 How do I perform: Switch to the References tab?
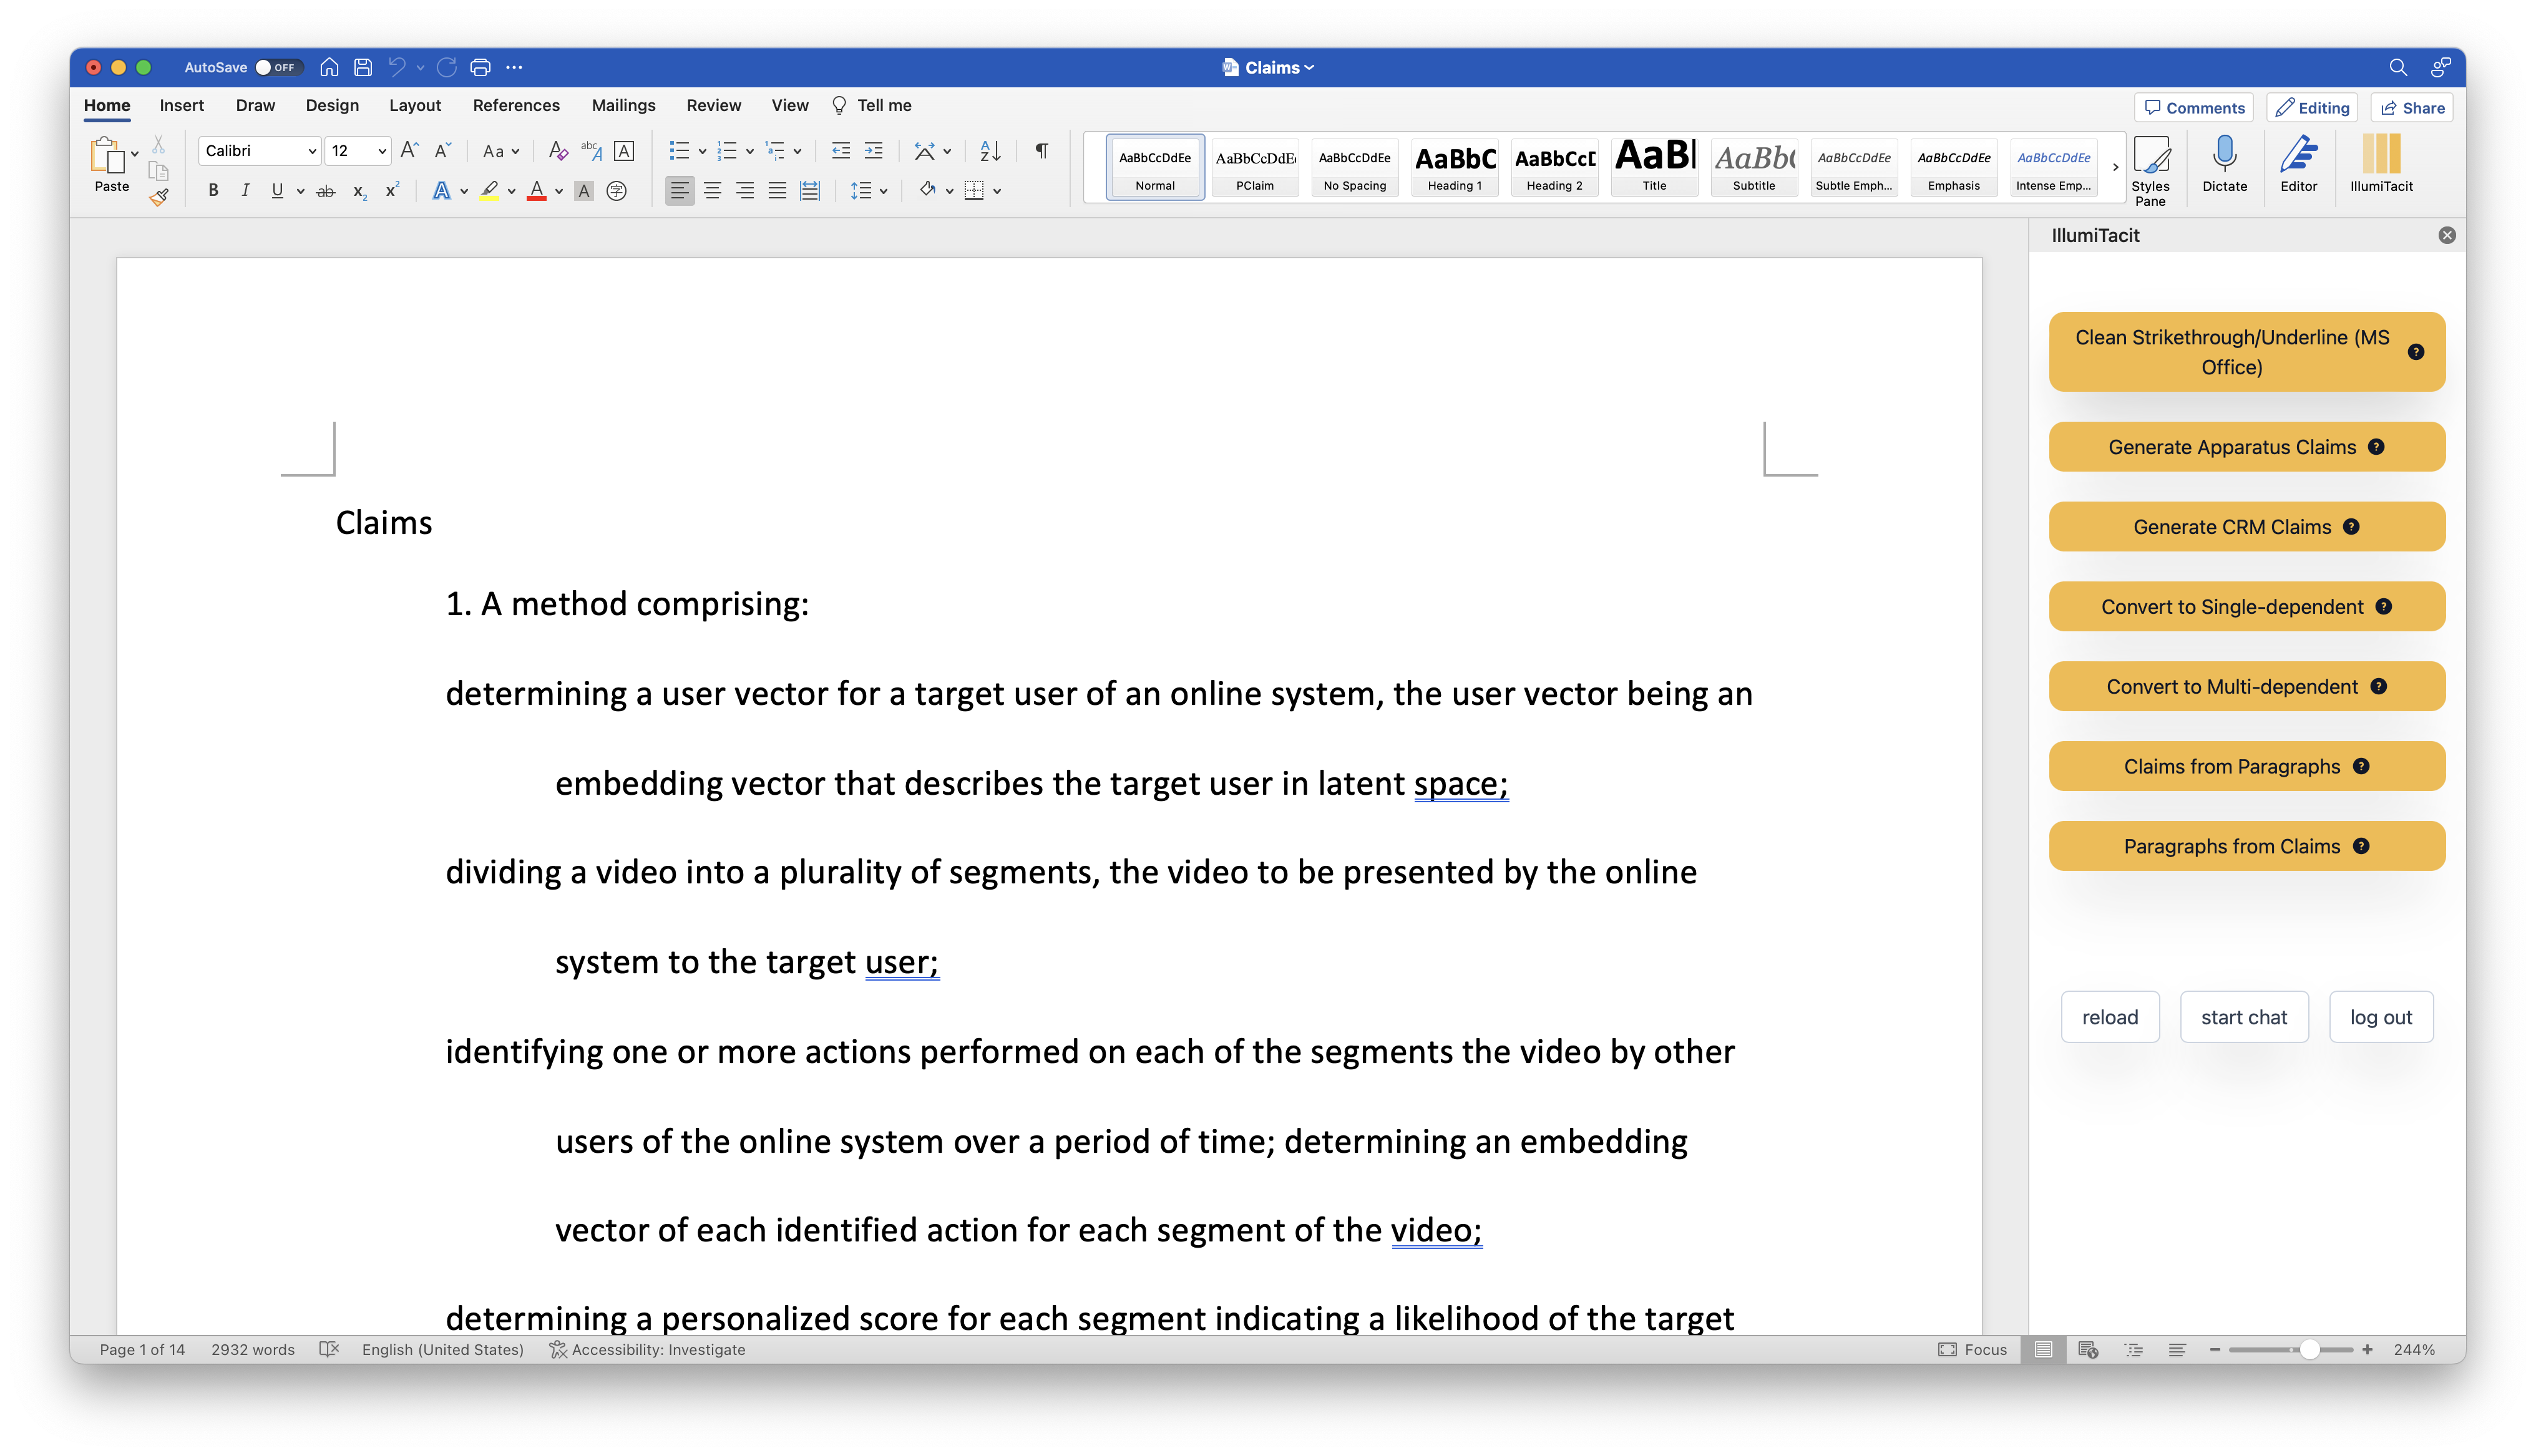pos(516,105)
